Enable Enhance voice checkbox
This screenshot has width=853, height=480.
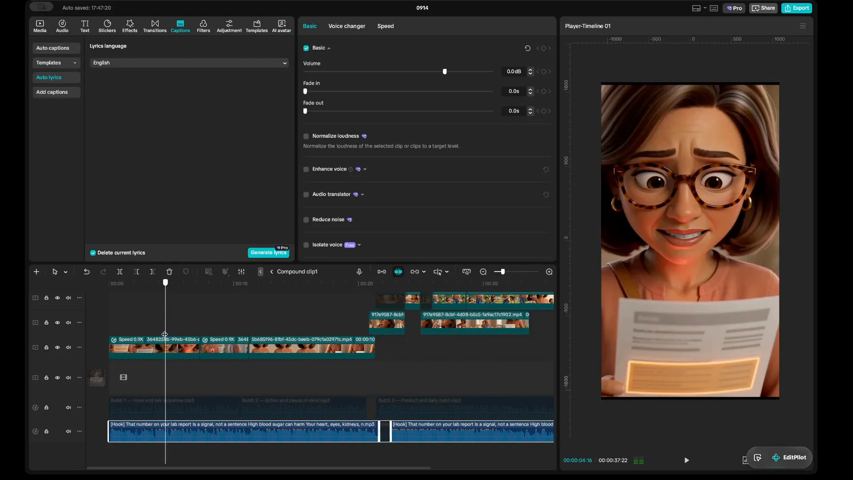point(306,169)
